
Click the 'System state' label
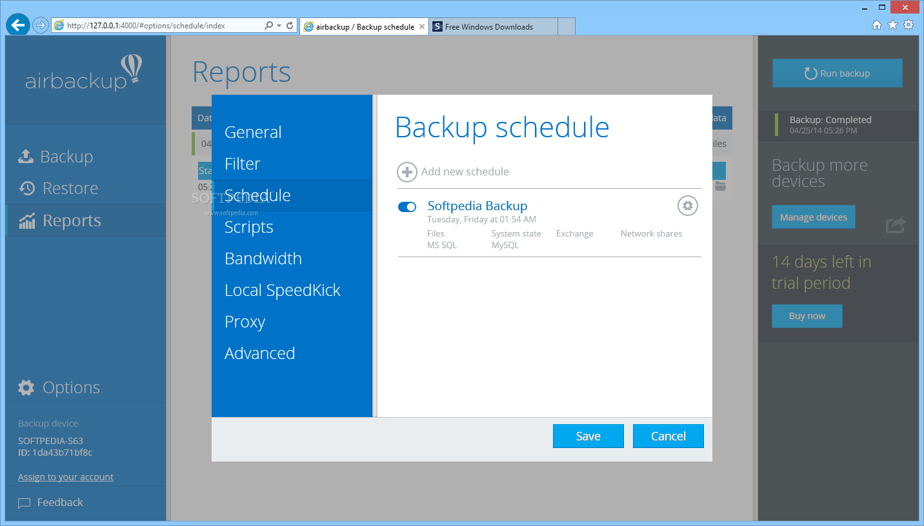coord(516,233)
